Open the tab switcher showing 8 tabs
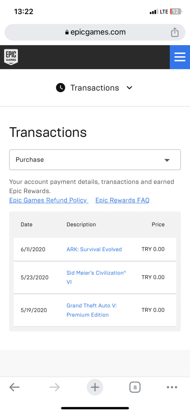This screenshot has width=190, height=413. point(135,387)
